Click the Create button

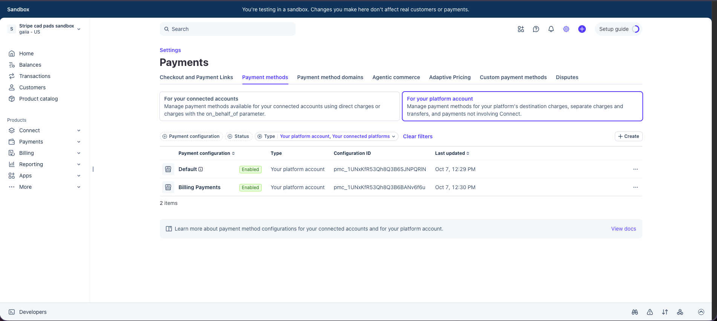[x=628, y=136]
